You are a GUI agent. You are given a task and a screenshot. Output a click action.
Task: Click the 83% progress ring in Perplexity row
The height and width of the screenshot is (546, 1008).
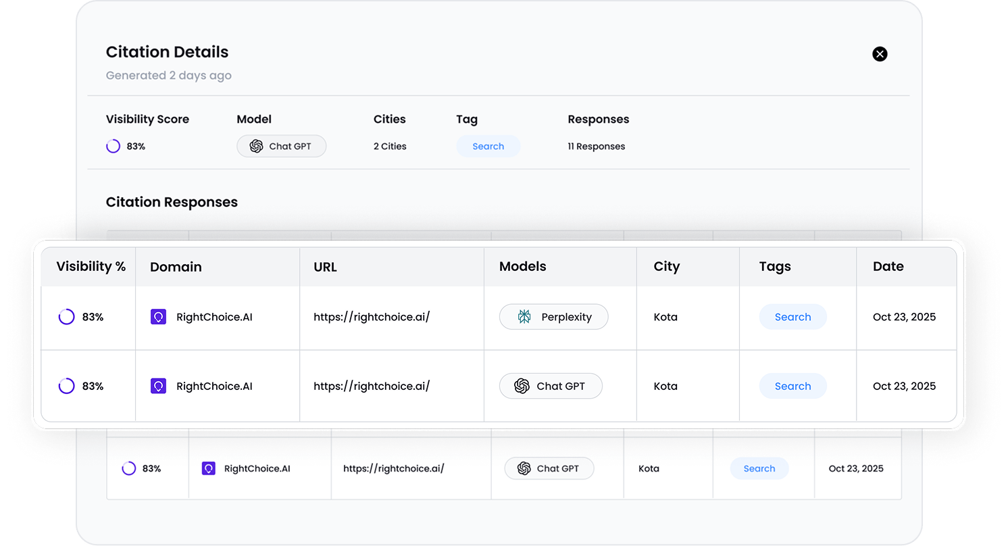[x=66, y=317]
